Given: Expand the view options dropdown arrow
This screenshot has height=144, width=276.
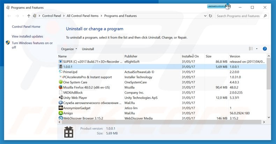Looking at the screenshot, I should click(x=257, y=49).
